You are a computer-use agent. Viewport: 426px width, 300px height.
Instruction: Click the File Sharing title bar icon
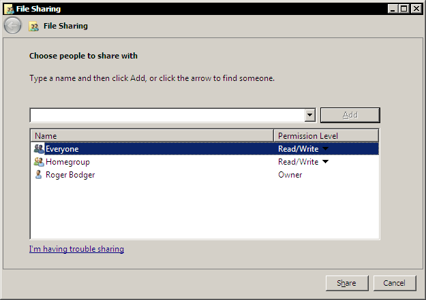click(x=8, y=9)
